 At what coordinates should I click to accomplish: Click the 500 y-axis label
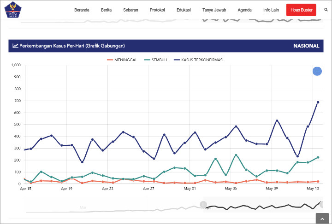click(x=18, y=125)
